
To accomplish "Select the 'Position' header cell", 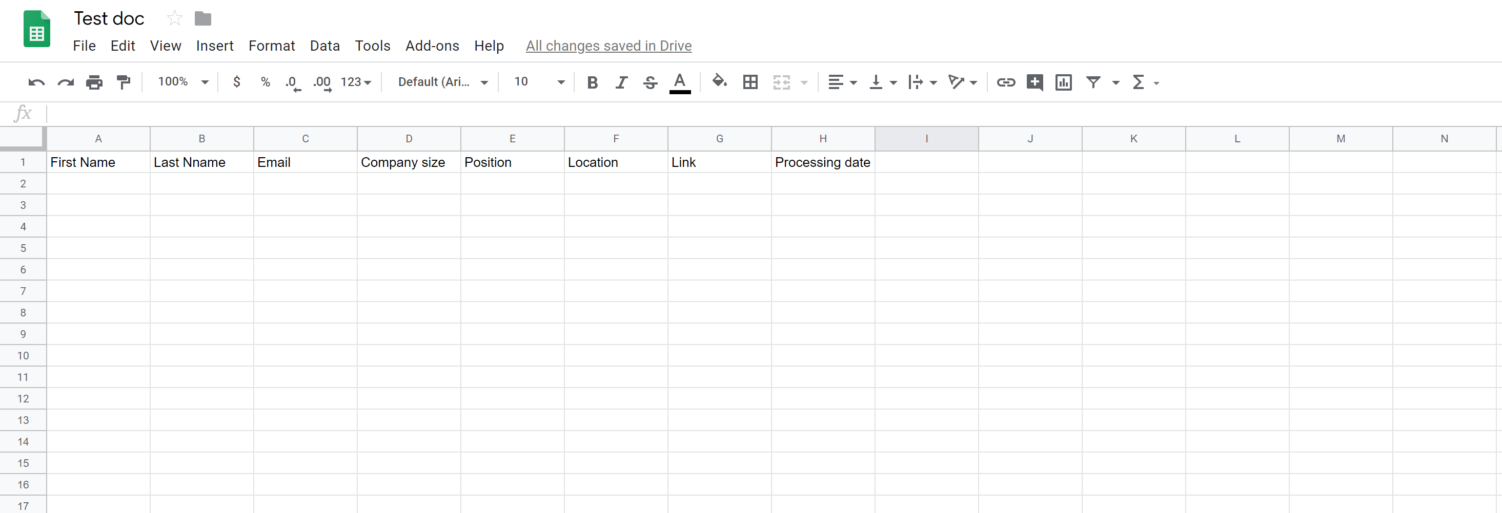I will point(512,162).
